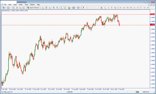Select the arrows symbol tool
Screen dimensions: 156x94
pyautogui.click(x=115, y=8)
